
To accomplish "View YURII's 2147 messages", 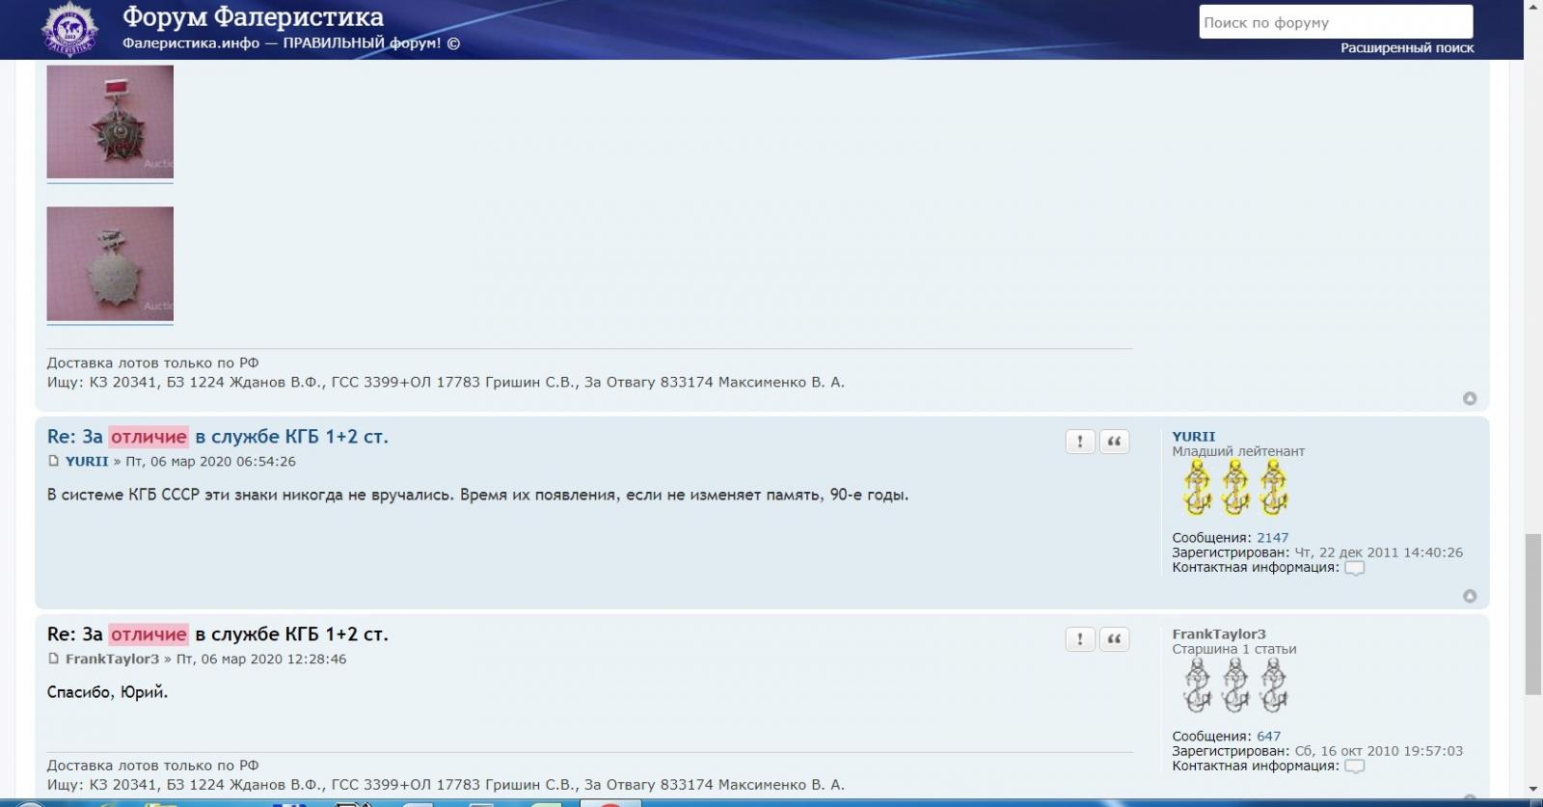I will point(1272,538).
